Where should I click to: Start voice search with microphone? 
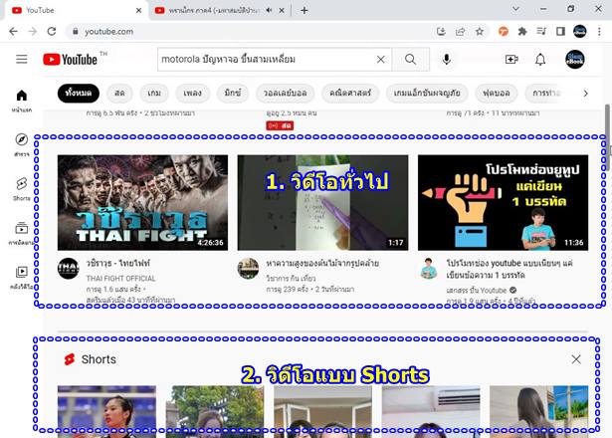[x=447, y=60]
